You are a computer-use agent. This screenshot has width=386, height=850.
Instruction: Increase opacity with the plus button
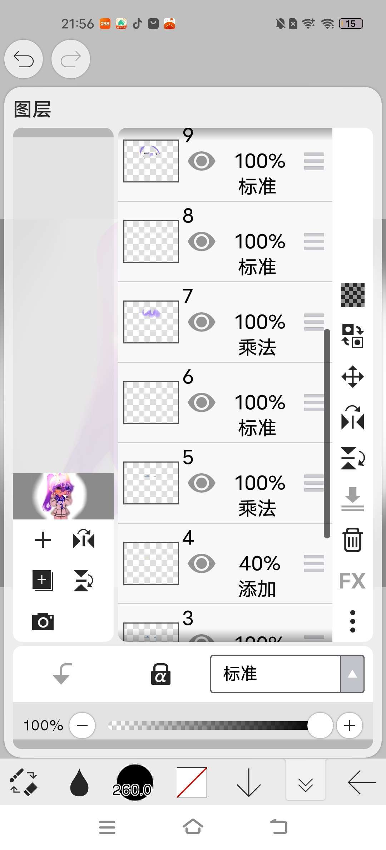(349, 726)
